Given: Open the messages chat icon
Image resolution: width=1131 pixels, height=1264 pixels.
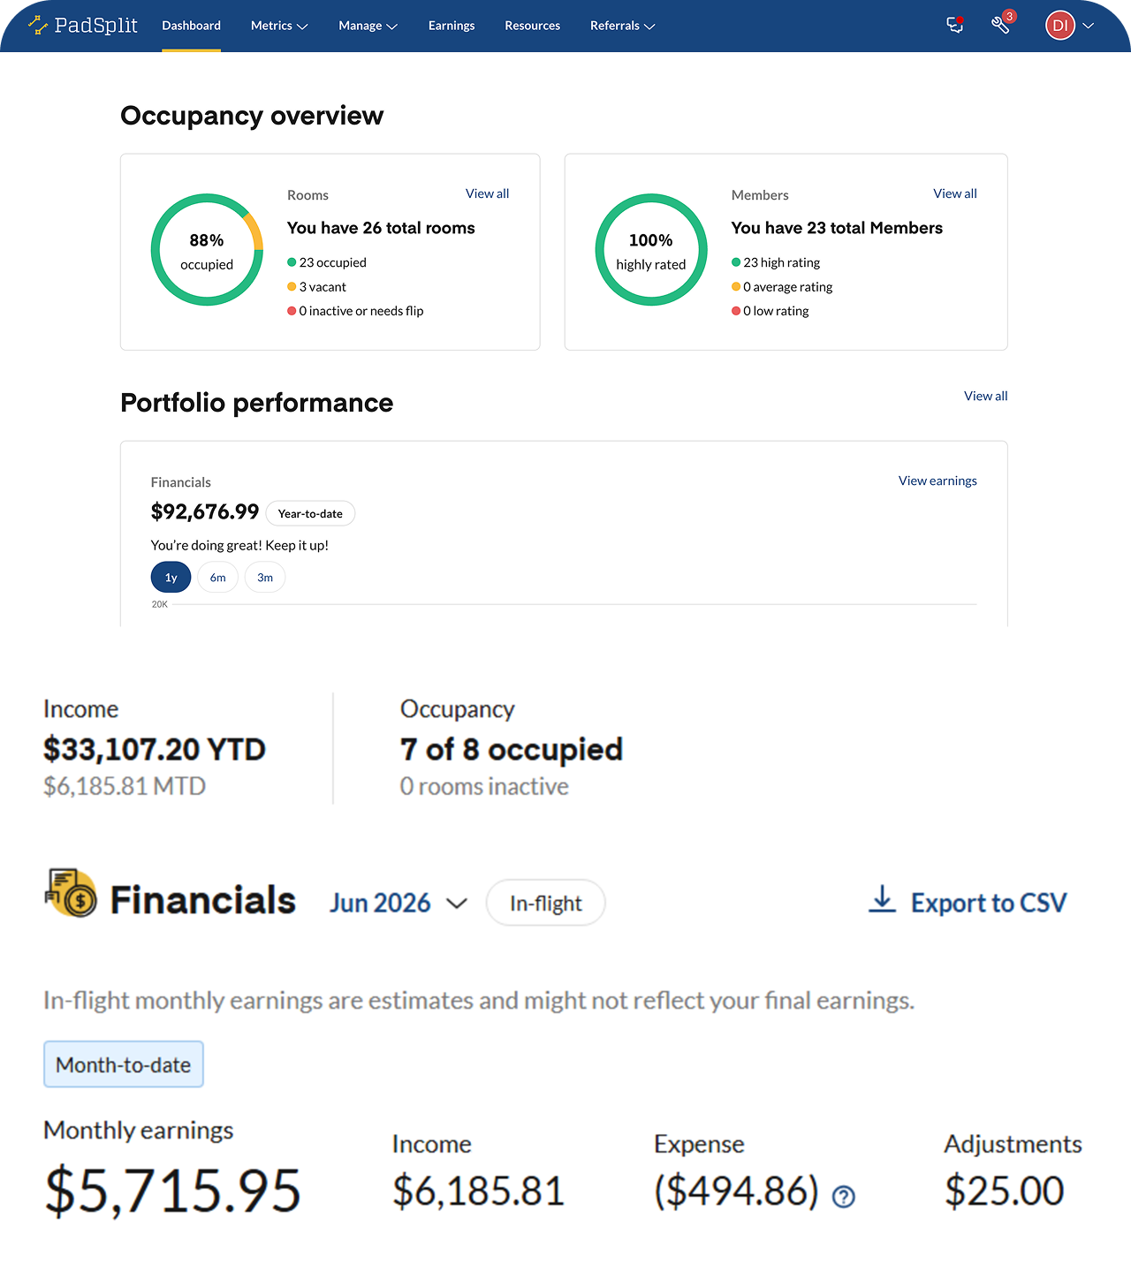Looking at the screenshot, I should coord(955,25).
